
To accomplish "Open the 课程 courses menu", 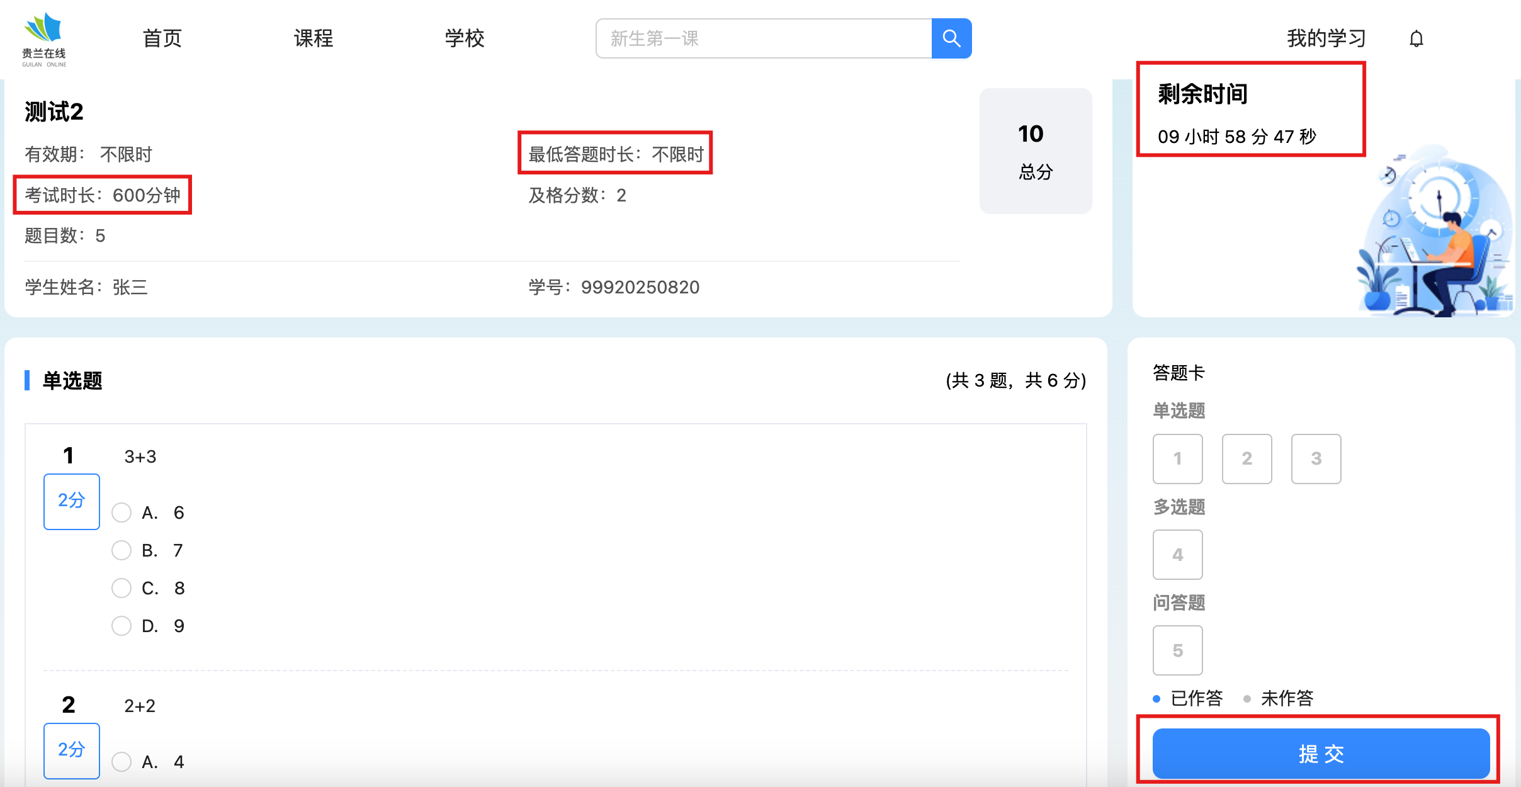I will click(x=313, y=38).
